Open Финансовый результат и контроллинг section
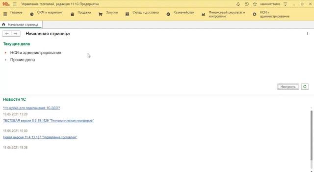The image size is (314, 176). point(227,14)
